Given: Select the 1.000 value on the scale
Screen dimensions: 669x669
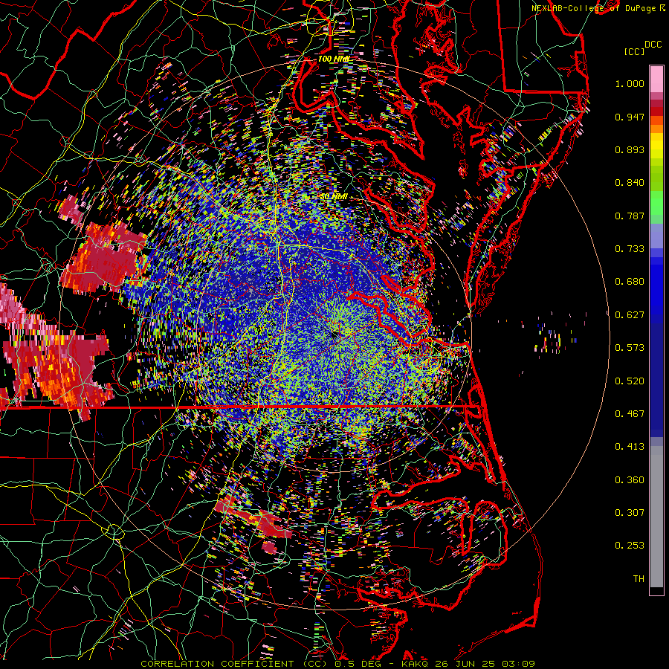Looking at the screenshot, I should pos(630,83).
